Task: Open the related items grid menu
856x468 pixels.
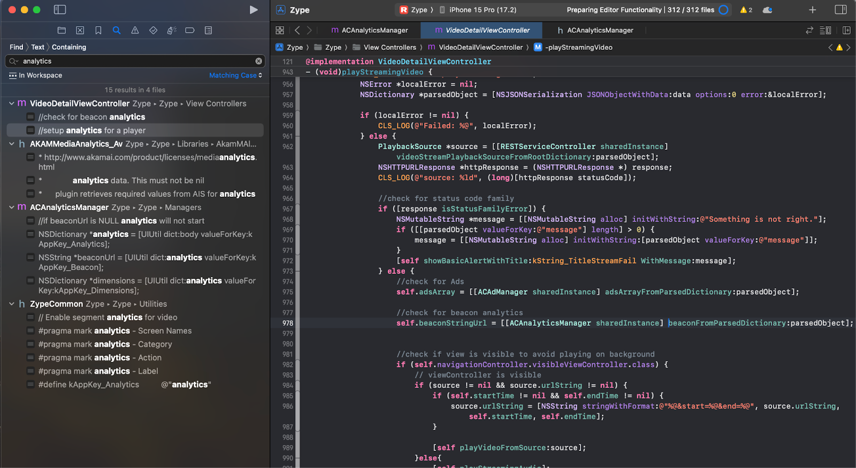Action: point(280,30)
